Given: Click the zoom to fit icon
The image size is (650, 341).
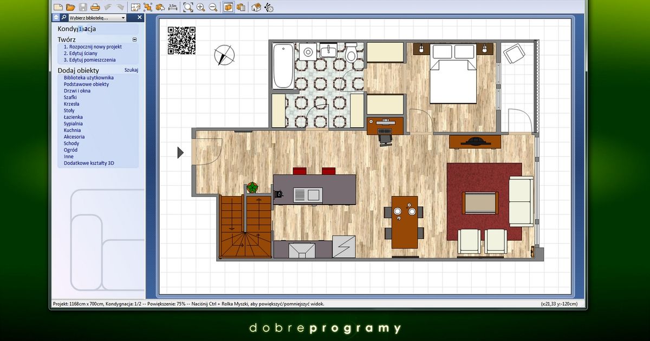Looking at the screenshot, I should pos(188,7).
